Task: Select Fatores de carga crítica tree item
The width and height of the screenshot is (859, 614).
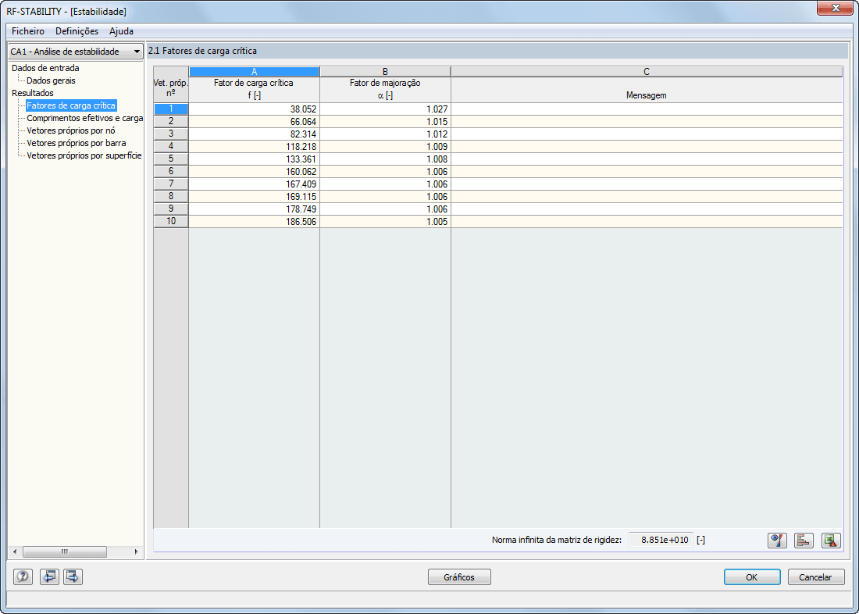Action: (x=71, y=105)
